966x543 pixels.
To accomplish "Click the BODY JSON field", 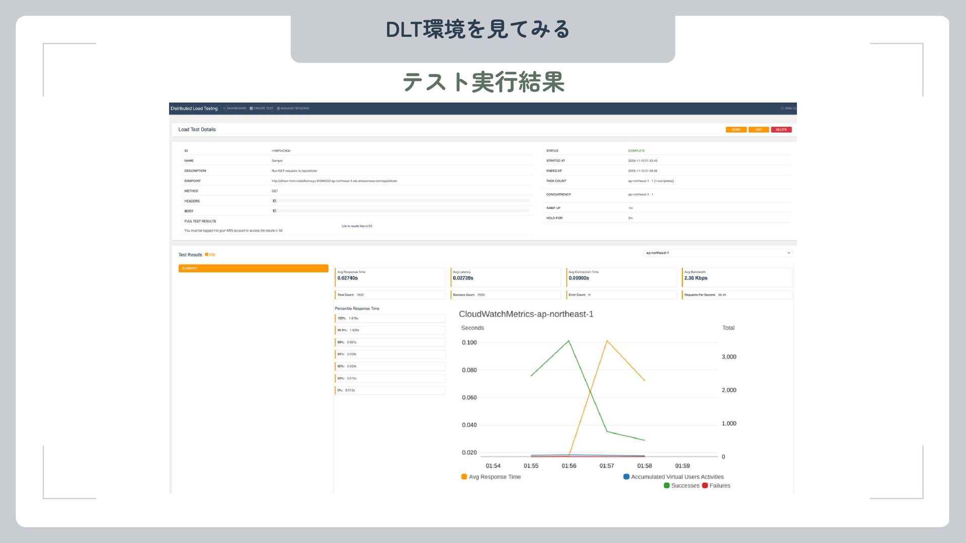I will click(400, 211).
